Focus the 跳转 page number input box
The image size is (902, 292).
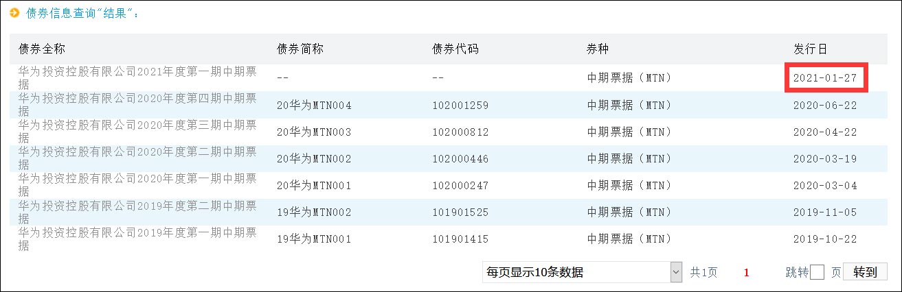point(817,272)
